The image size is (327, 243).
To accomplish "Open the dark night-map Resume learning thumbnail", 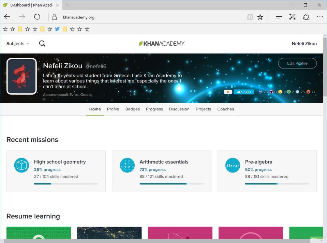I will pyautogui.click(x=109, y=233).
